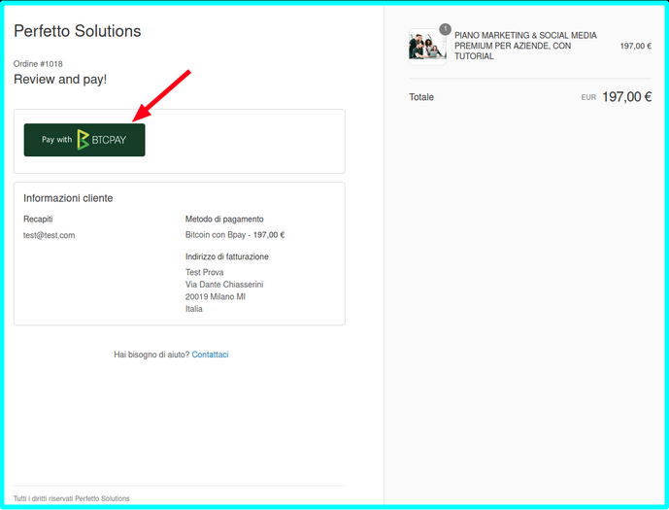Click the Metodo di pagamento label

click(224, 219)
